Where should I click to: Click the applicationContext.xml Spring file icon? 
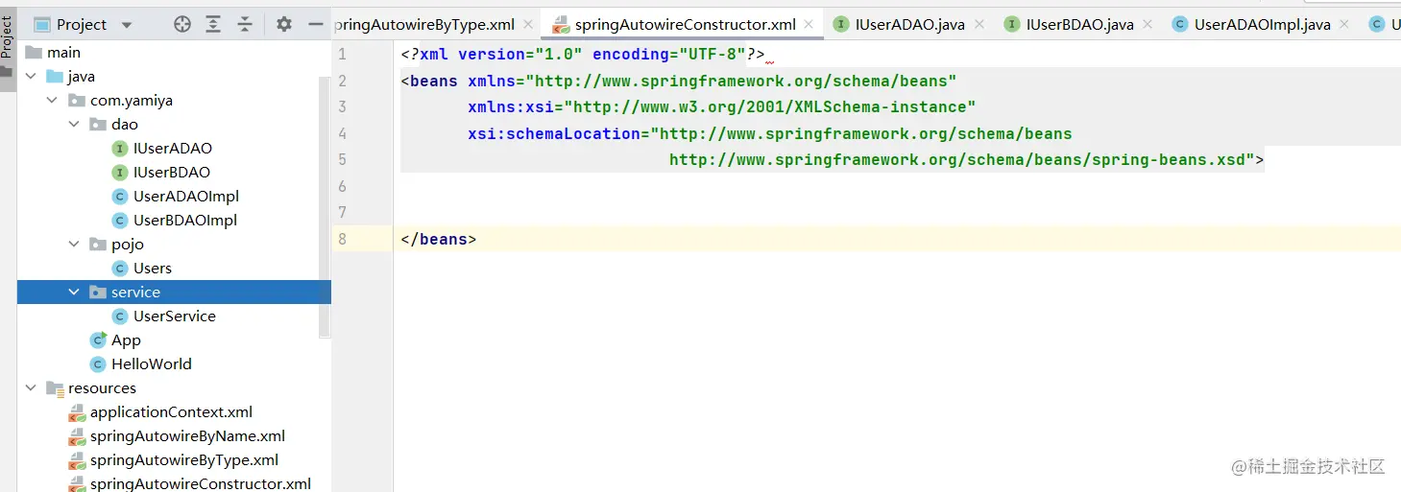click(77, 413)
